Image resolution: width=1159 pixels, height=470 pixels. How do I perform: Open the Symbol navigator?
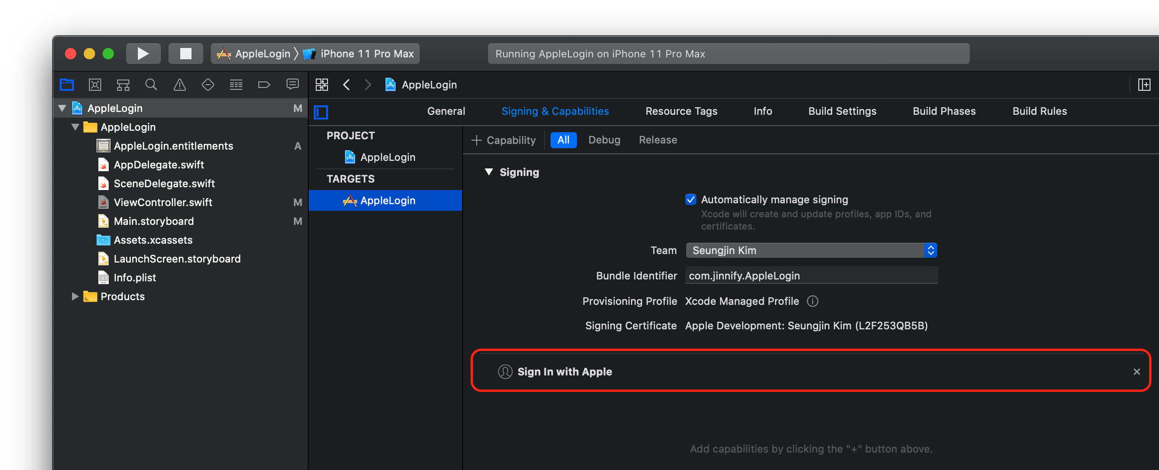123,85
